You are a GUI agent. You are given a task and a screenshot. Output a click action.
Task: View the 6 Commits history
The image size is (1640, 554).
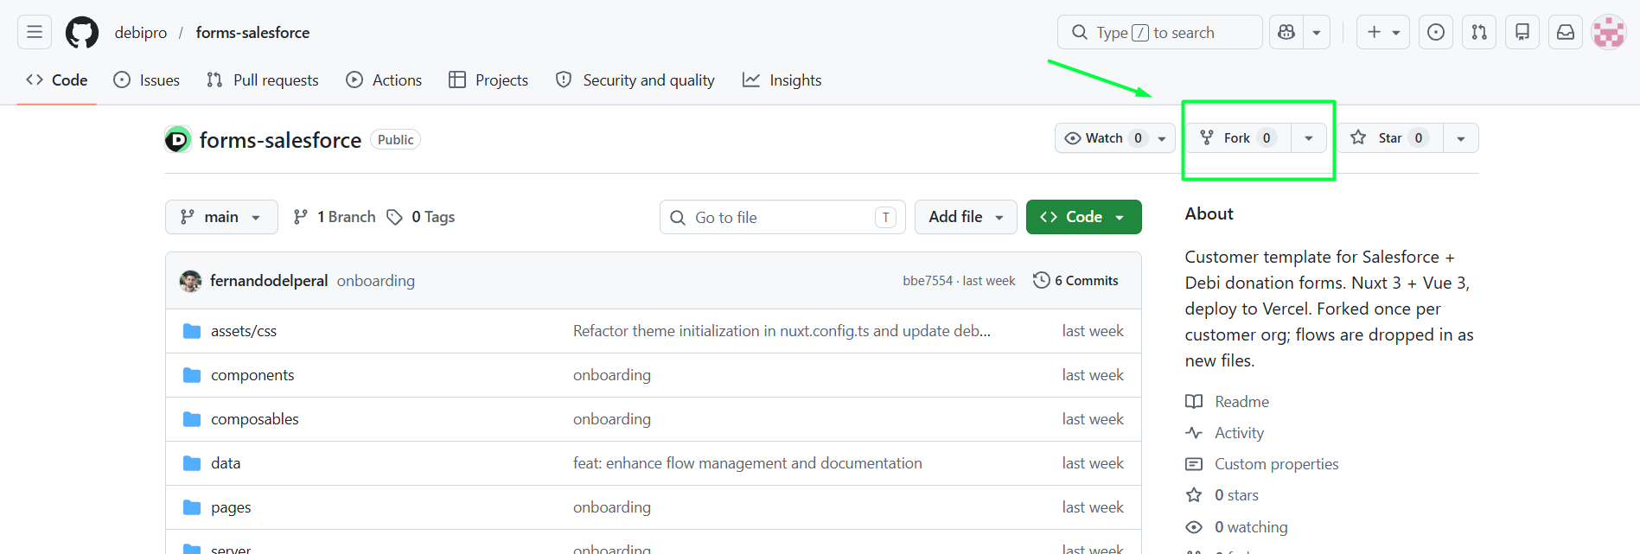tap(1076, 281)
